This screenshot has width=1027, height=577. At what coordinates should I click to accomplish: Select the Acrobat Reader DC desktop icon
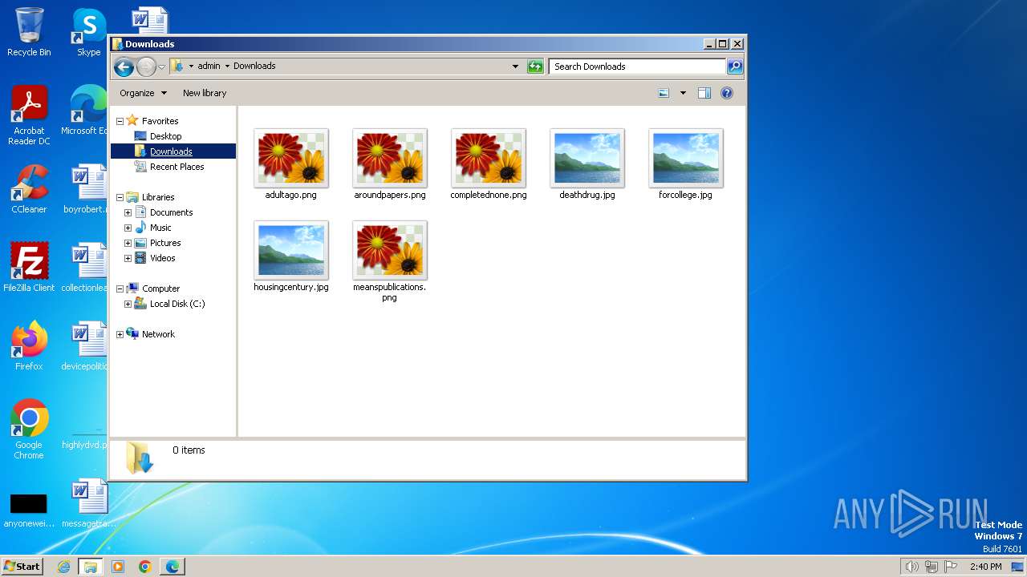tap(29, 116)
